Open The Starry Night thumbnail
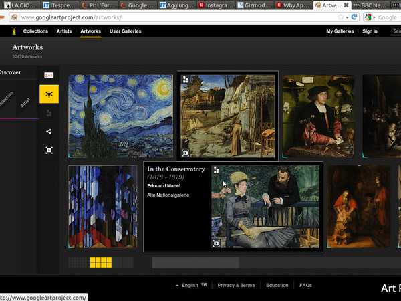Viewport: 401px width, 301px height. tap(121, 116)
